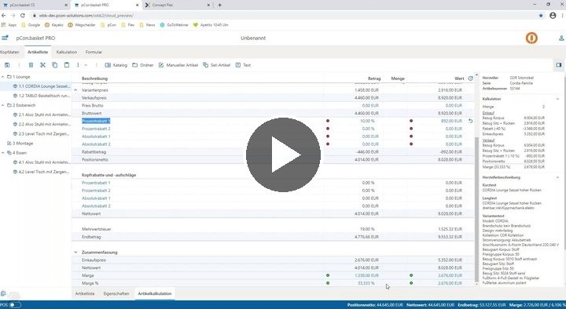Image resolution: width=566 pixels, height=309 pixels.
Task: Click the 33.333 % Marge value
Action: pos(366,283)
